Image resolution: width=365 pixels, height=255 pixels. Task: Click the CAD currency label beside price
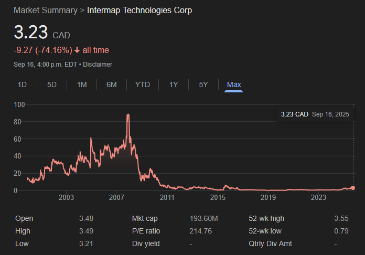click(x=61, y=35)
